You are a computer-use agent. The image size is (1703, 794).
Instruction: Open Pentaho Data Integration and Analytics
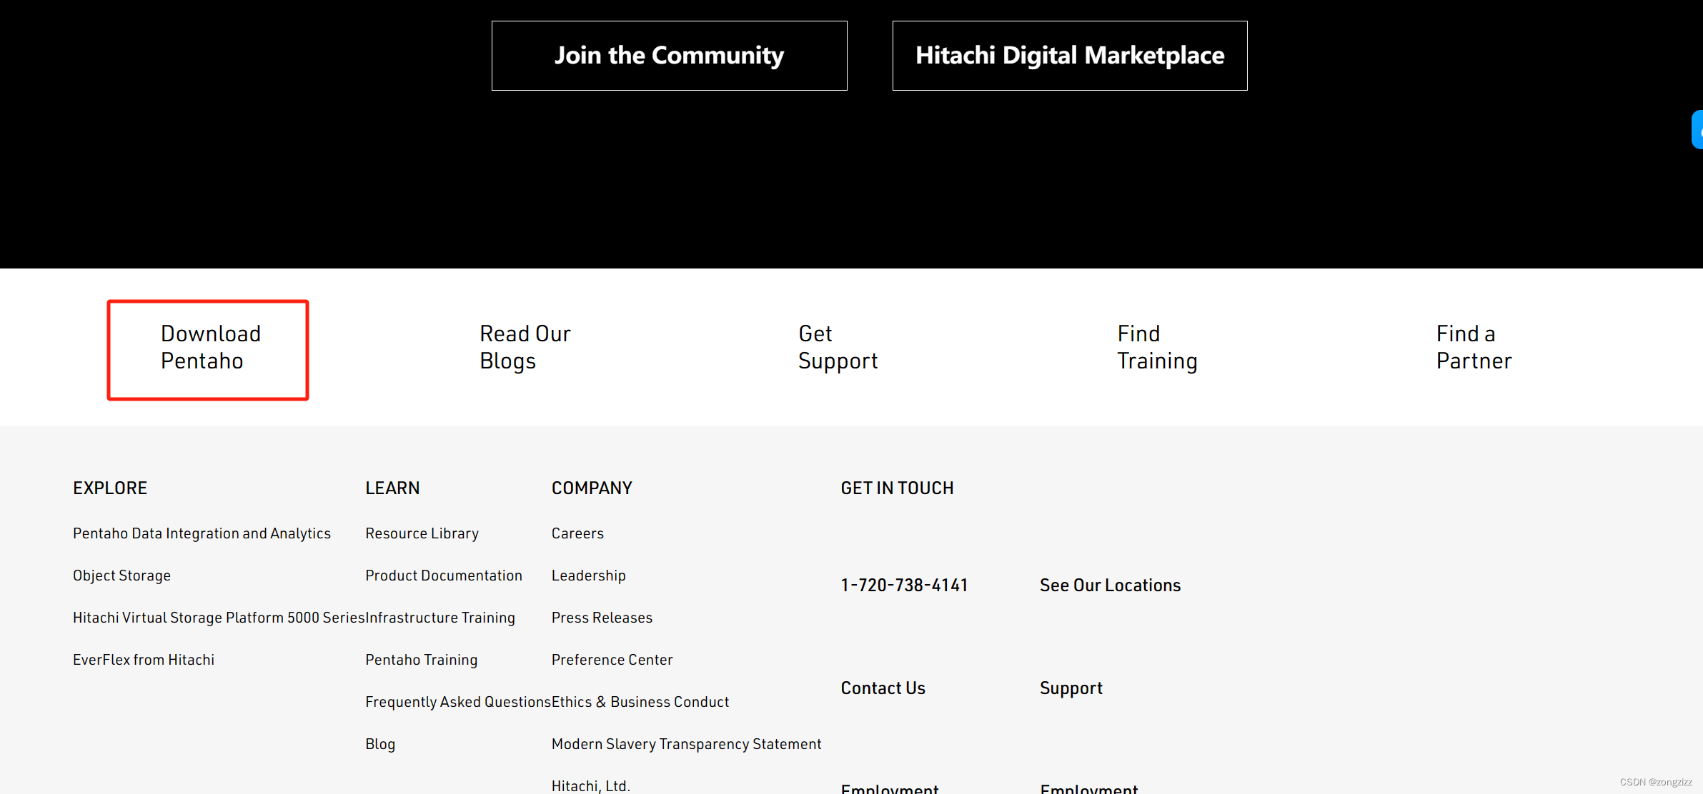point(202,533)
